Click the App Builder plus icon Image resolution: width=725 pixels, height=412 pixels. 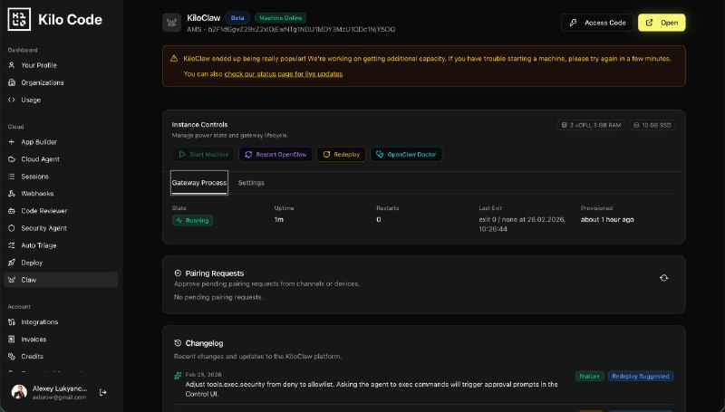coord(12,142)
